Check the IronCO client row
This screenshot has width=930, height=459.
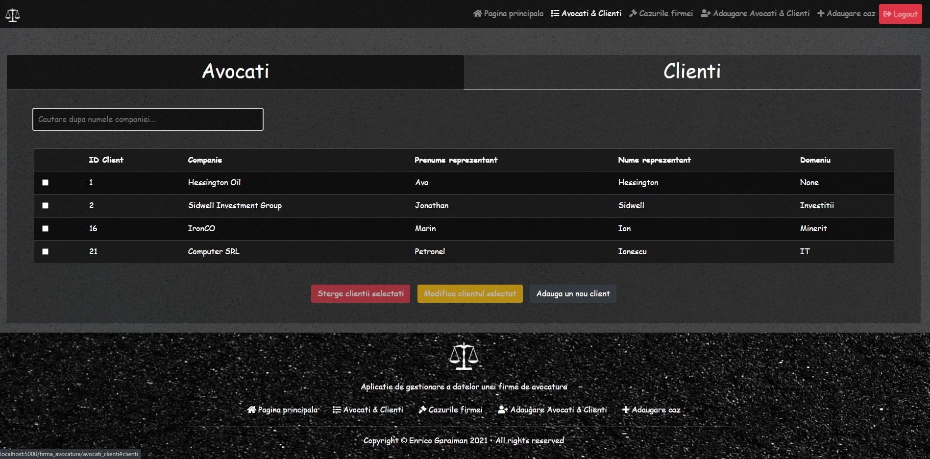46,229
